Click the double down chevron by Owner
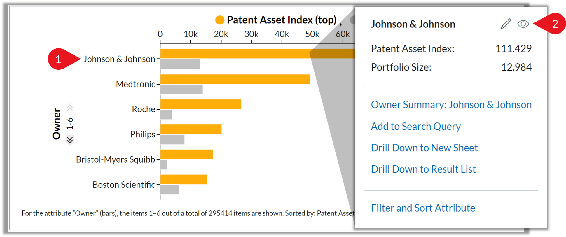 pyautogui.click(x=70, y=140)
